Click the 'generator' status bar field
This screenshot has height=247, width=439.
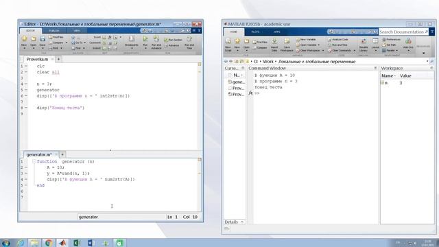click(88, 217)
